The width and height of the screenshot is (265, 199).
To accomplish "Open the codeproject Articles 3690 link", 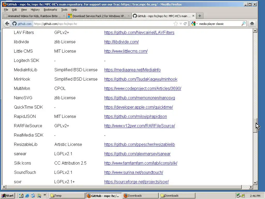I will coord(143,88).
